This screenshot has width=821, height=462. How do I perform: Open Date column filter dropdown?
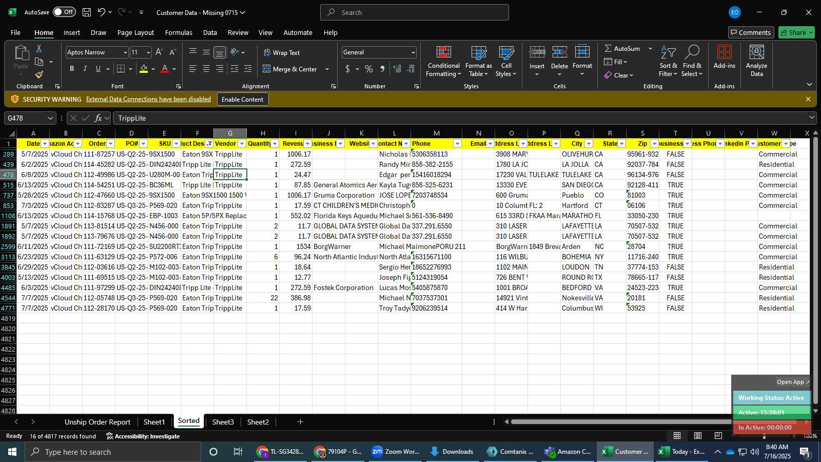pyautogui.click(x=45, y=144)
